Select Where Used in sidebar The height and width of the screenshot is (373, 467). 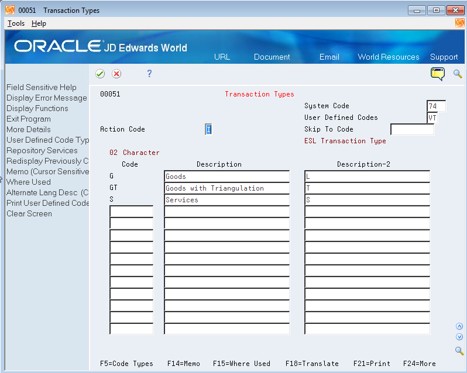pyautogui.click(x=29, y=182)
